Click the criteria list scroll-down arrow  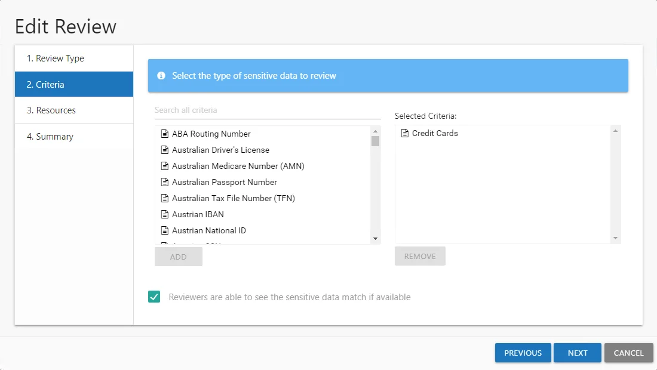pyautogui.click(x=376, y=239)
